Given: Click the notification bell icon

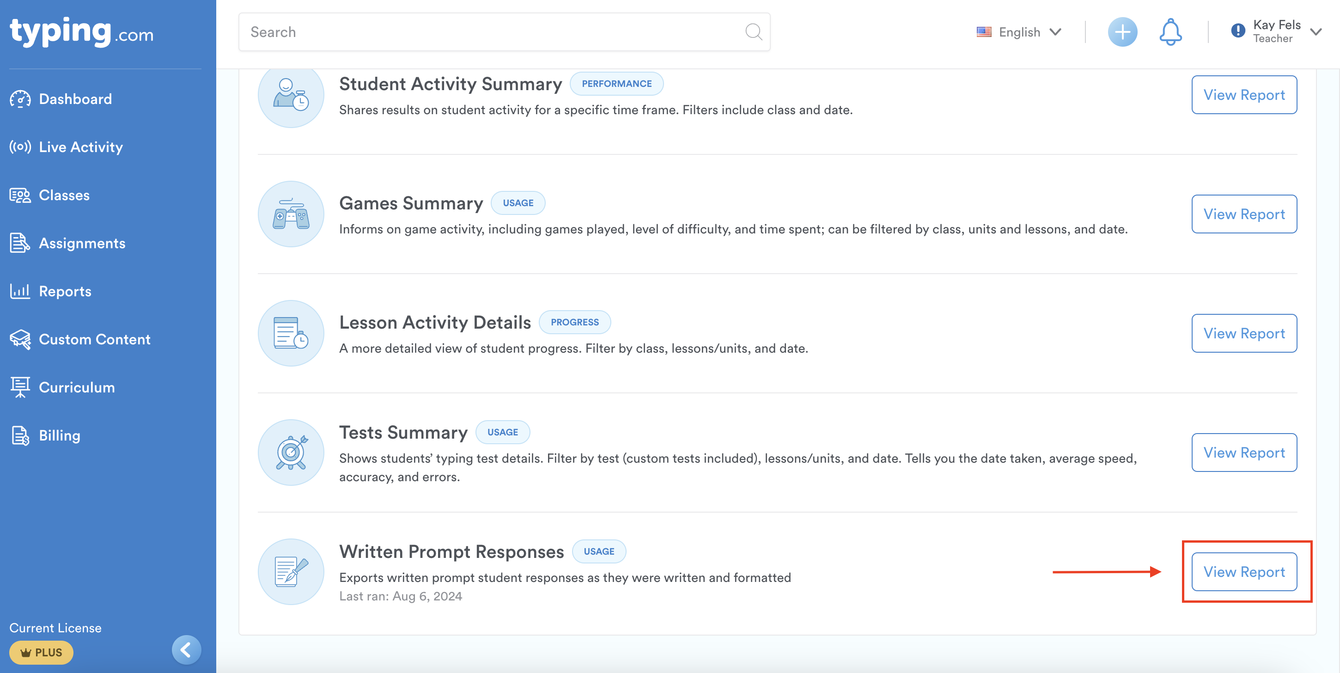Looking at the screenshot, I should pos(1170,32).
